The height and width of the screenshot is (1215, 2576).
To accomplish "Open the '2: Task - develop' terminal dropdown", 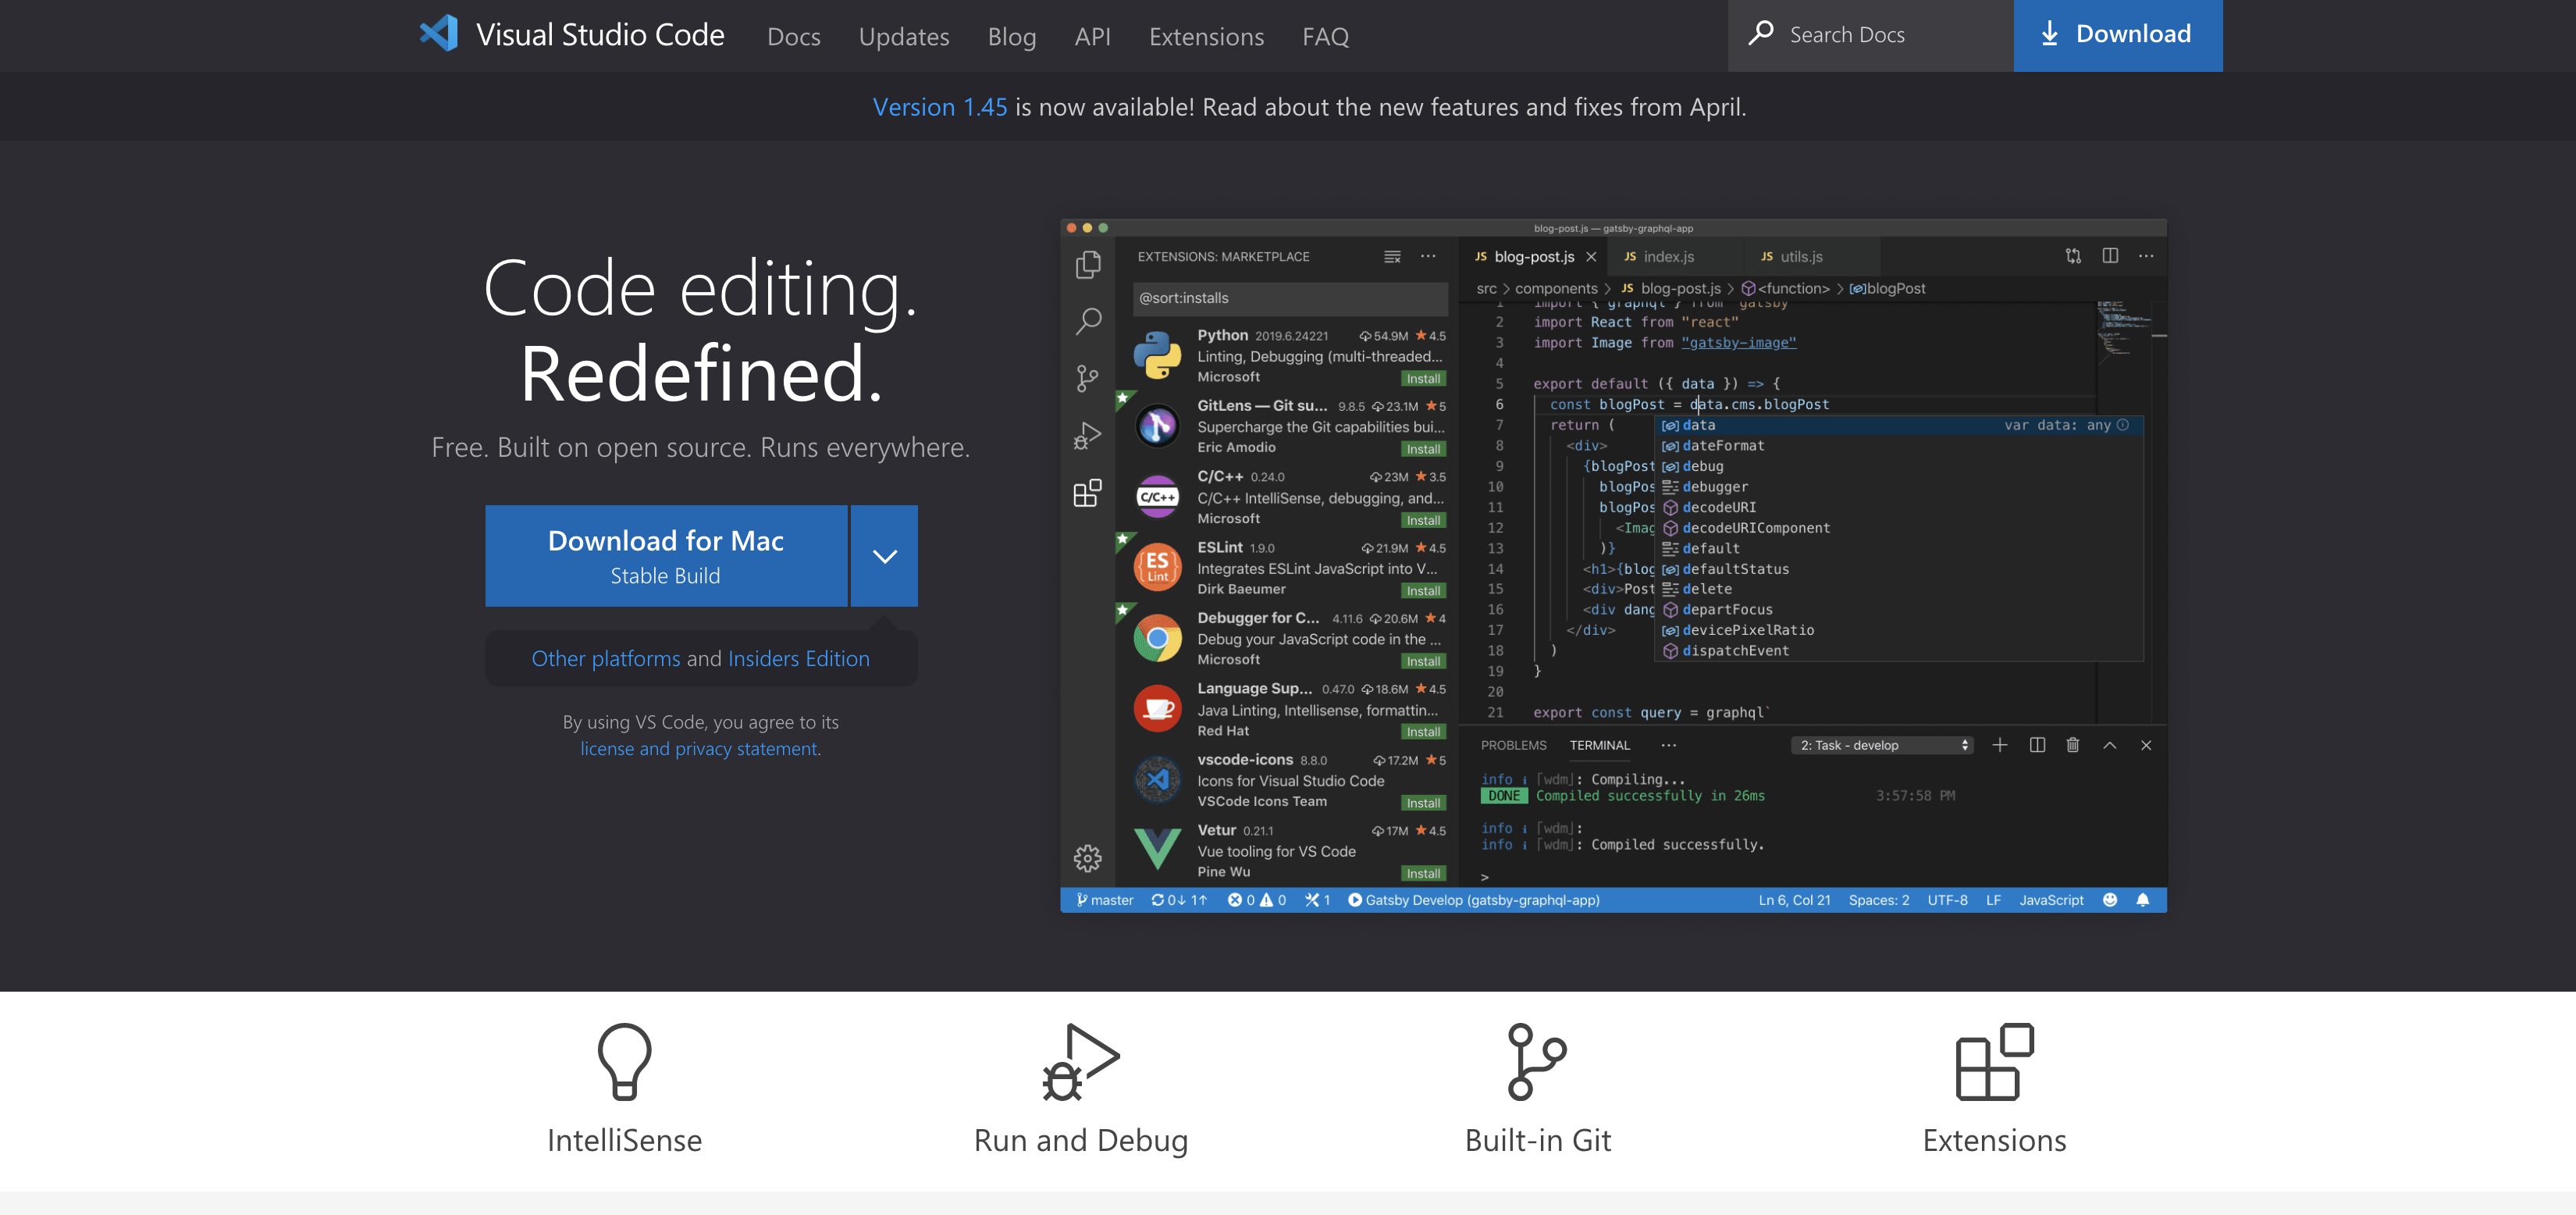I will (1884, 745).
